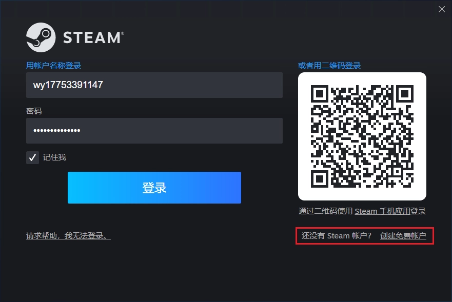This screenshot has width=452, height=302.
Task: Focus the account name field wy17753391147
Action: [154, 85]
